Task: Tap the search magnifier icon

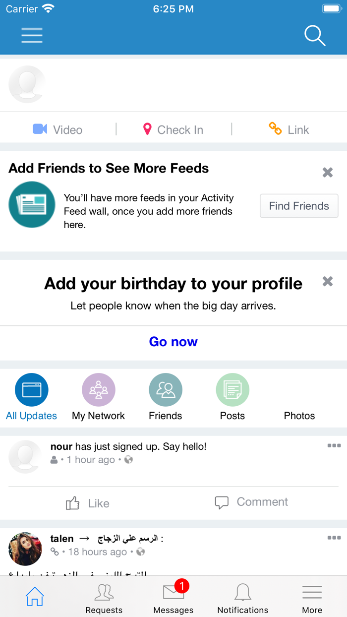Action: pos(314,36)
